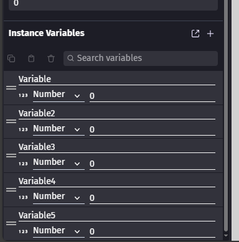Click the drag handle icon beside Variable2
This screenshot has width=239, height=242.
[11, 121]
